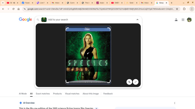
Task: Collapse the image search panel chevron
Action: (x=137, y=20)
